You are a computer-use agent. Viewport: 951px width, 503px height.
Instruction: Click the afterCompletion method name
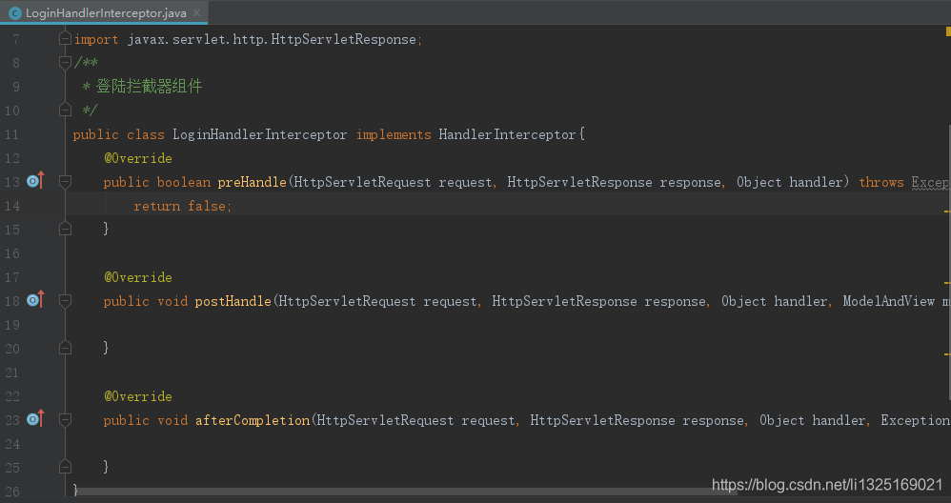coord(253,420)
